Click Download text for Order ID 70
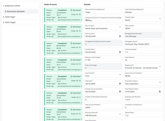 [x=77, y=110]
